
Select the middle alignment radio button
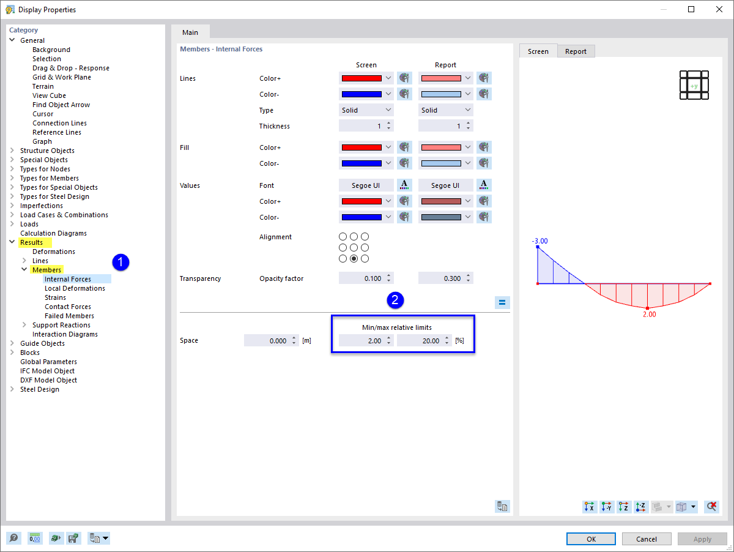[x=354, y=247]
